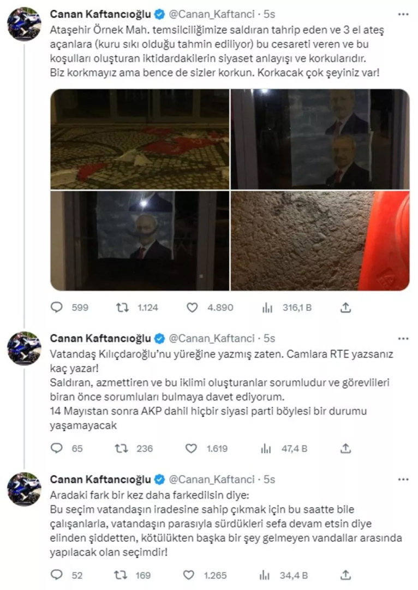Image resolution: width=418 pixels, height=590 pixels.
Task: Reply to the tweet with 52 replies
Action: point(57,574)
